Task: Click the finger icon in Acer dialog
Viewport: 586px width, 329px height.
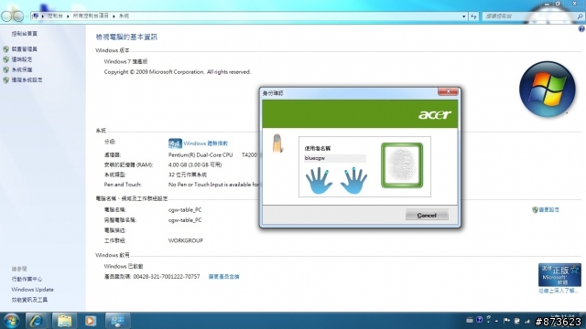Action: coord(277,143)
